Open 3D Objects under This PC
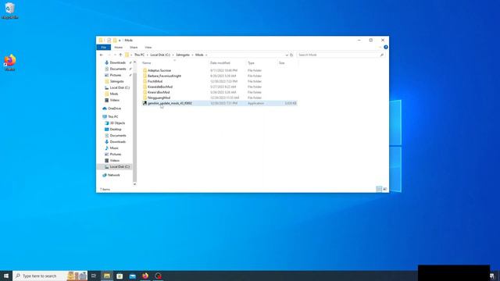This screenshot has width=500, height=281. point(117,123)
